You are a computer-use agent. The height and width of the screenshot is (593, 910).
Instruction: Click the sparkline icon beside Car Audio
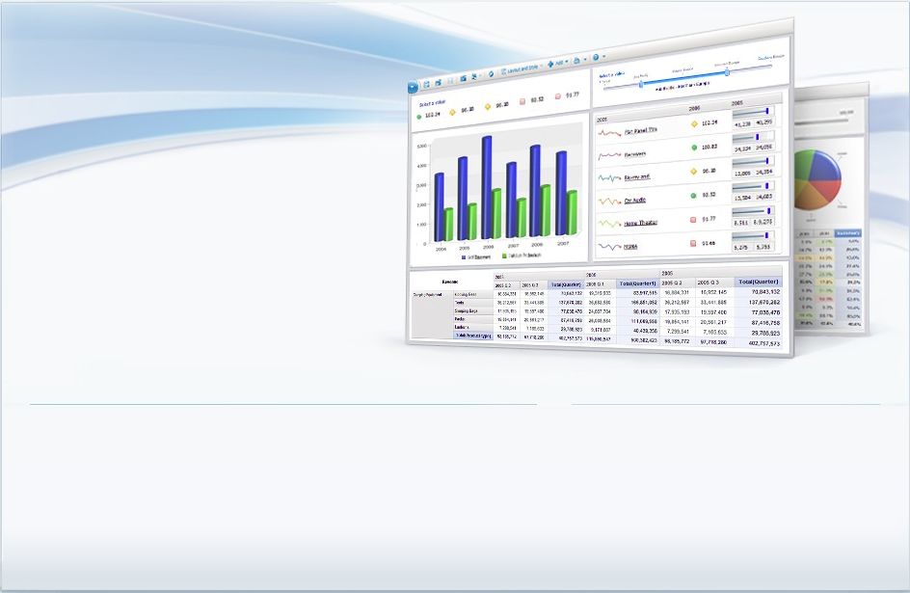coord(608,201)
